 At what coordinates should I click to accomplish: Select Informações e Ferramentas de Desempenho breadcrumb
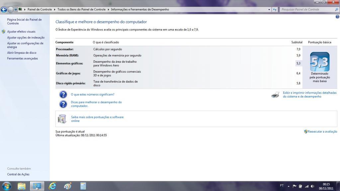pyautogui.click(x=140, y=10)
